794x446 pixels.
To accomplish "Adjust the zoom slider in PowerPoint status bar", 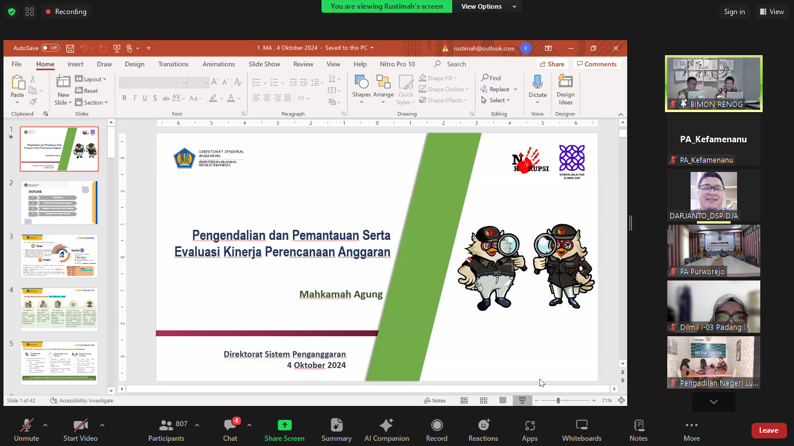I will pos(558,401).
